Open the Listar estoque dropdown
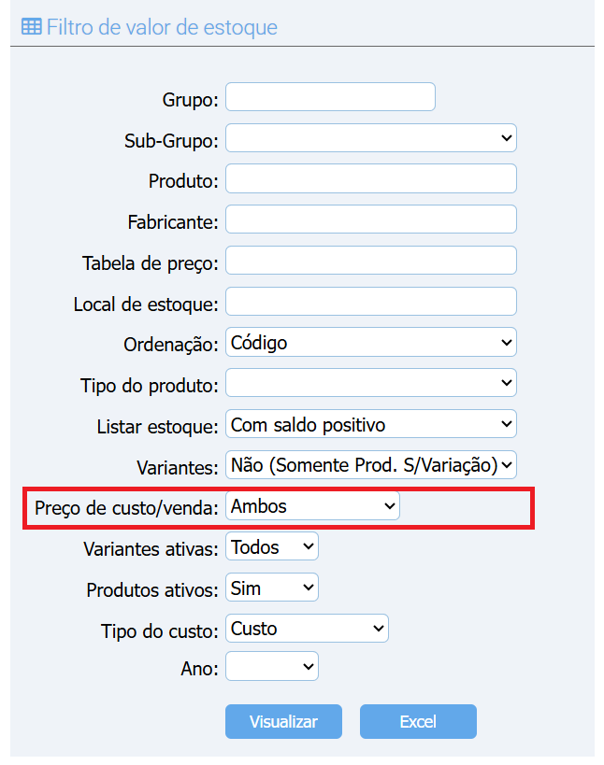604x765 pixels. pyautogui.click(x=370, y=424)
